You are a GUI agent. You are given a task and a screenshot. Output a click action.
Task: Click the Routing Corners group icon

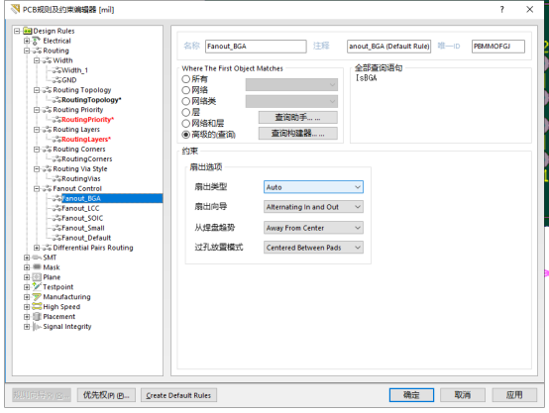pos(47,150)
